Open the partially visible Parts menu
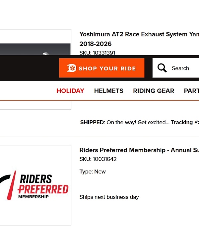The width and height of the screenshot is (199, 231). (x=192, y=91)
